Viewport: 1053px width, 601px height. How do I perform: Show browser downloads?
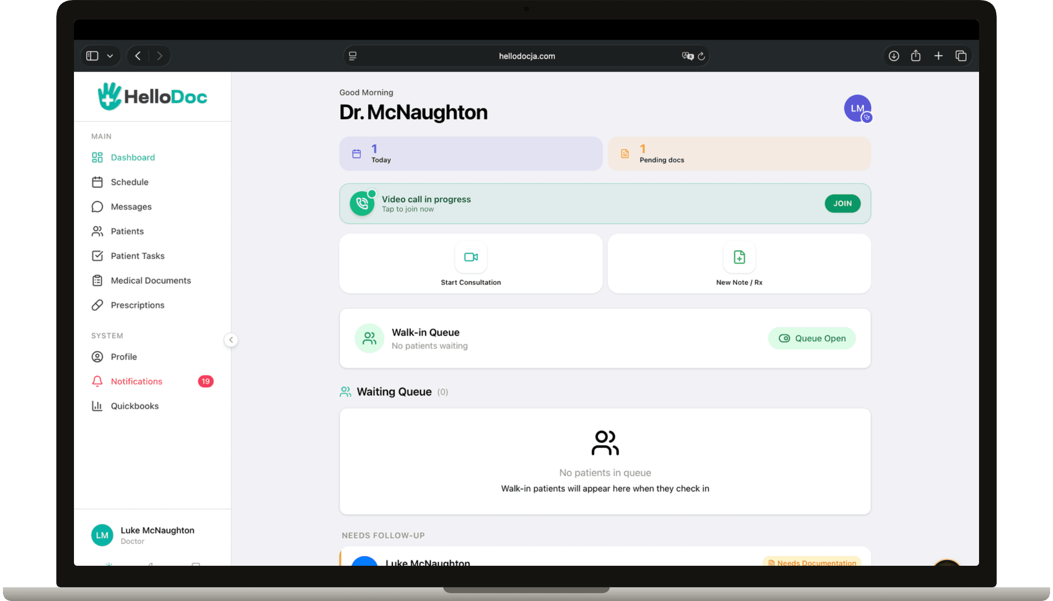(x=894, y=56)
